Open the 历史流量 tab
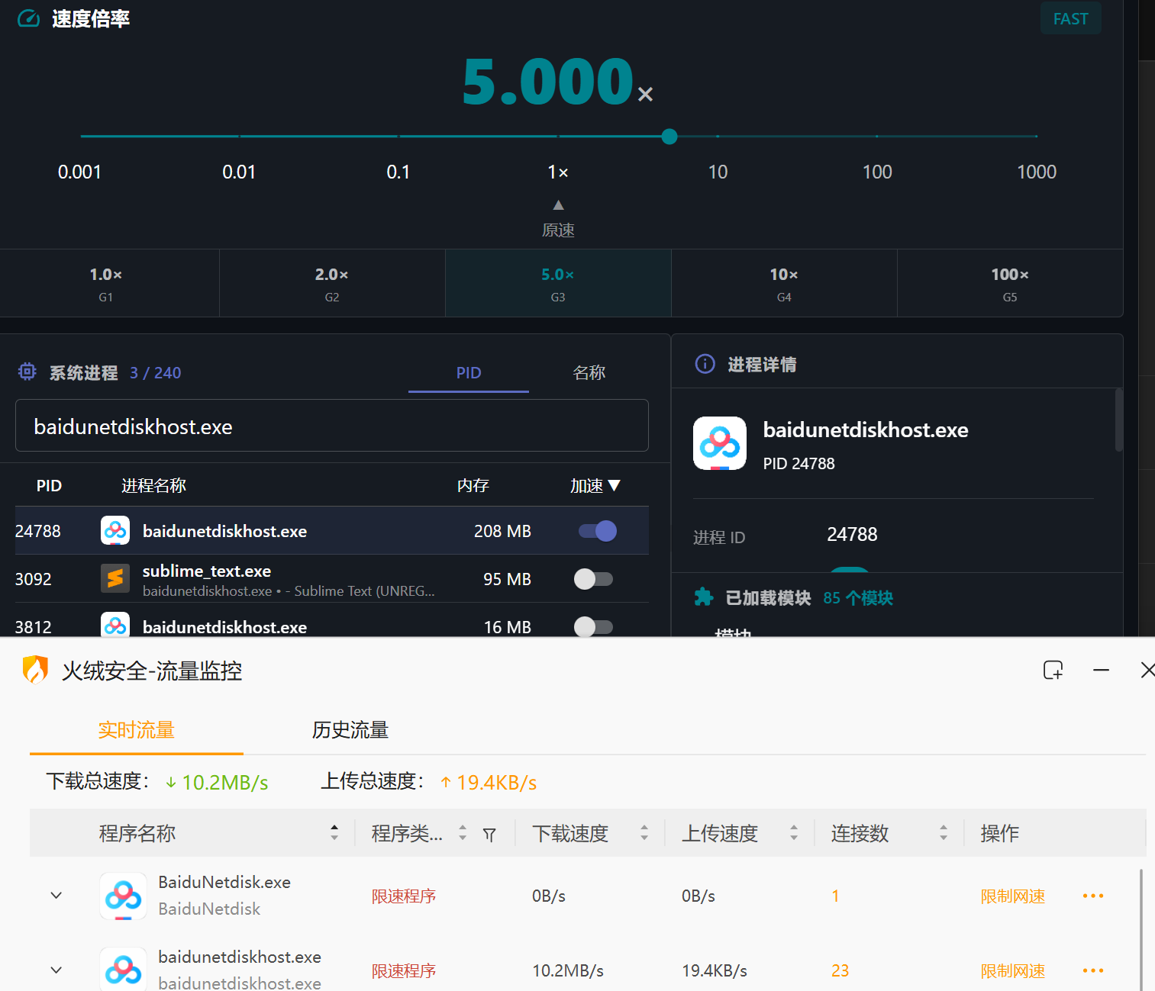The height and width of the screenshot is (991, 1155). (x=350, y=730)
